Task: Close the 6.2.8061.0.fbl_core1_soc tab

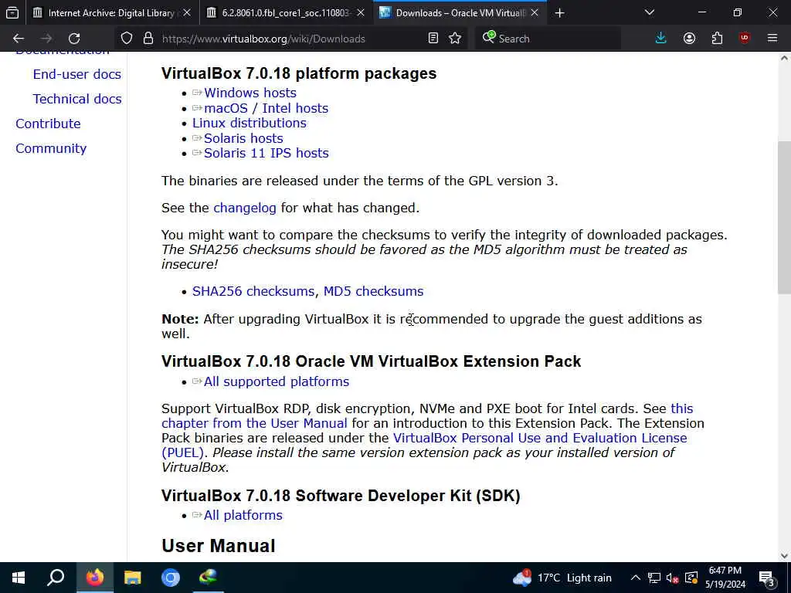Action: [360, 13]
